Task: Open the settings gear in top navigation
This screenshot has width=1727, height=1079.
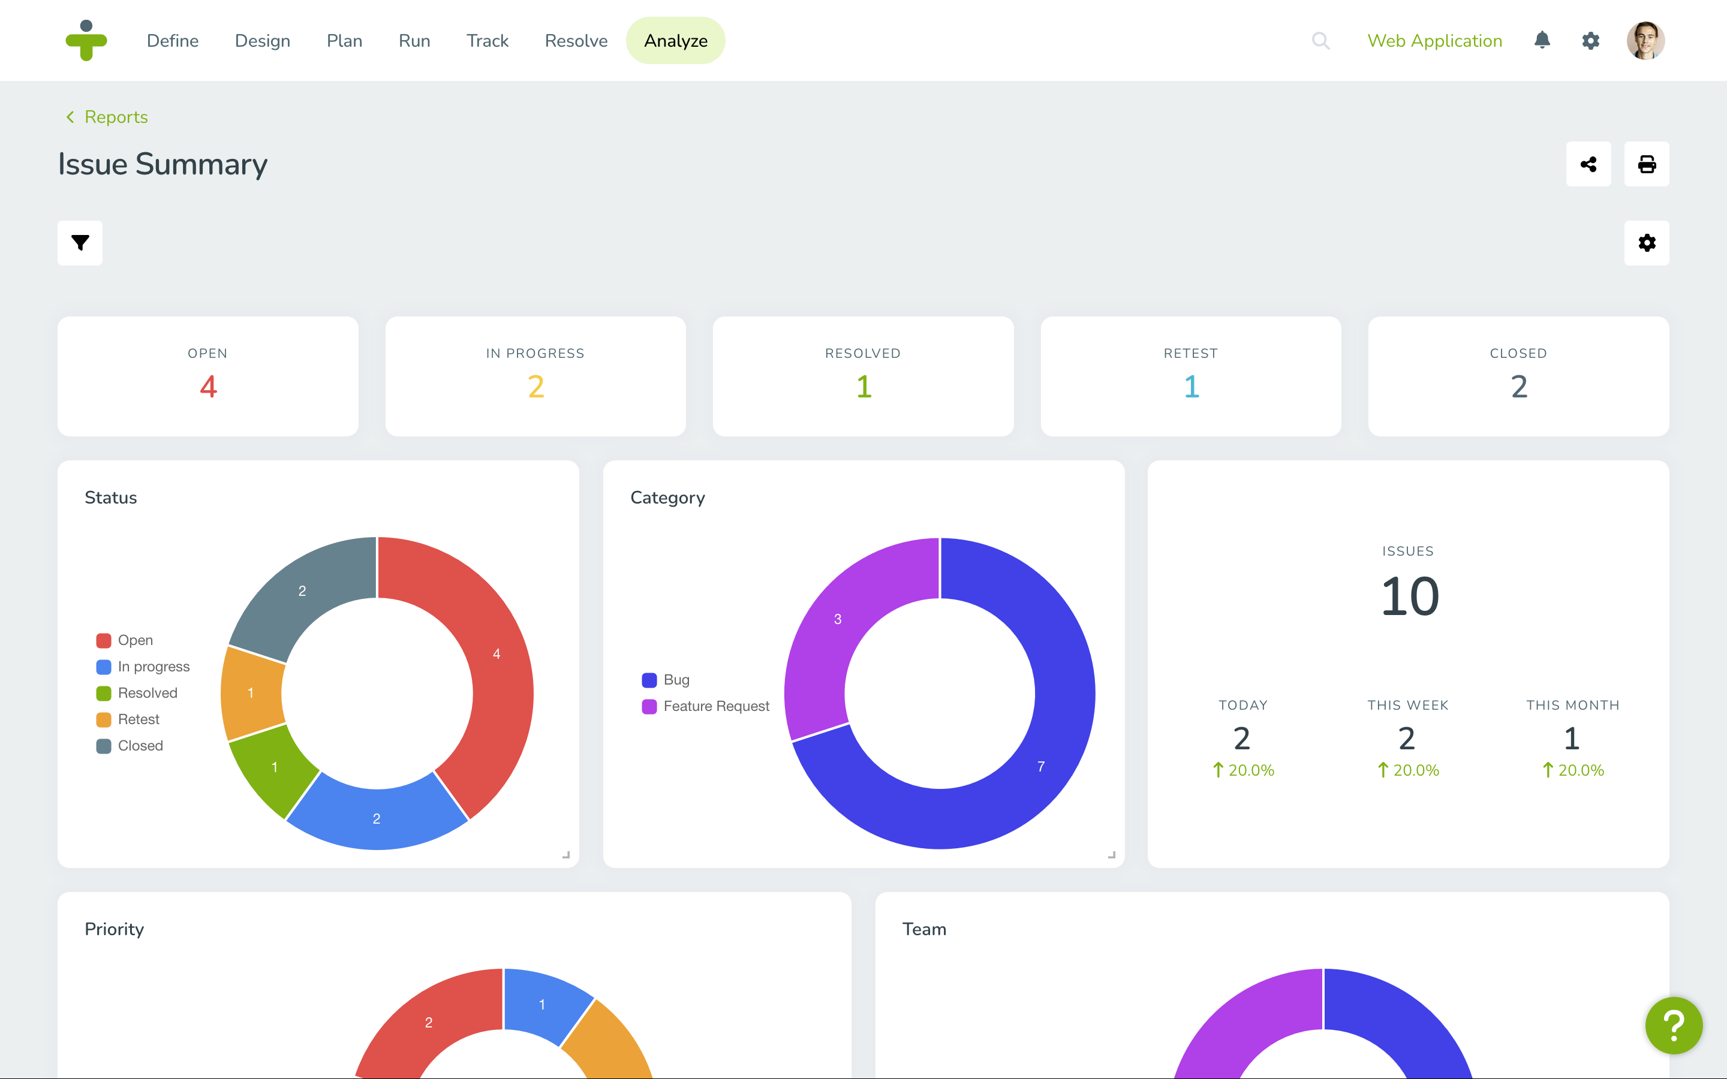Action: pos(1590,41)
